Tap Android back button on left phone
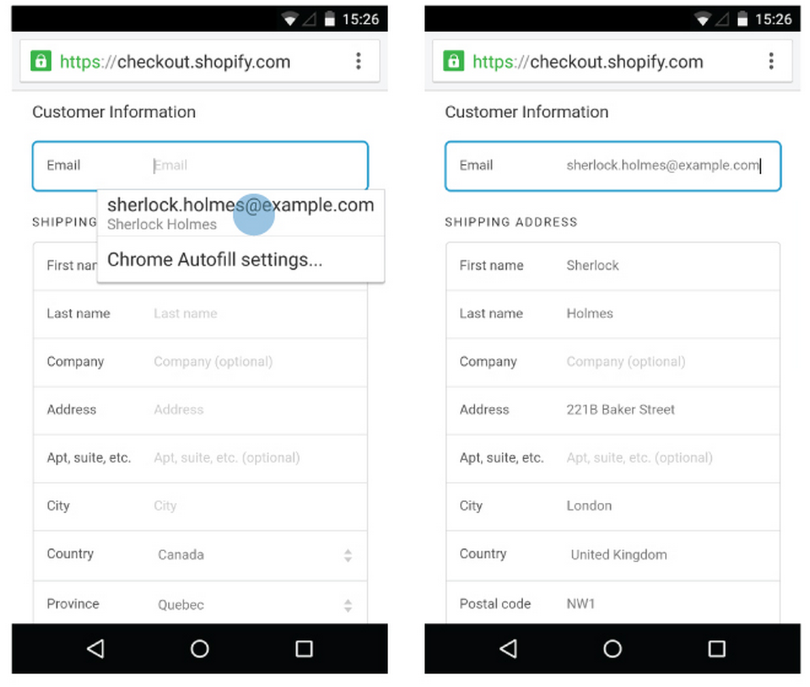The height and width of the screenshot is (687, 810). (95, 648)
